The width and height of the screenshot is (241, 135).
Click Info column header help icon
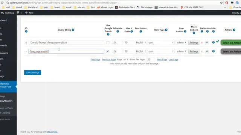pos(214,31)
